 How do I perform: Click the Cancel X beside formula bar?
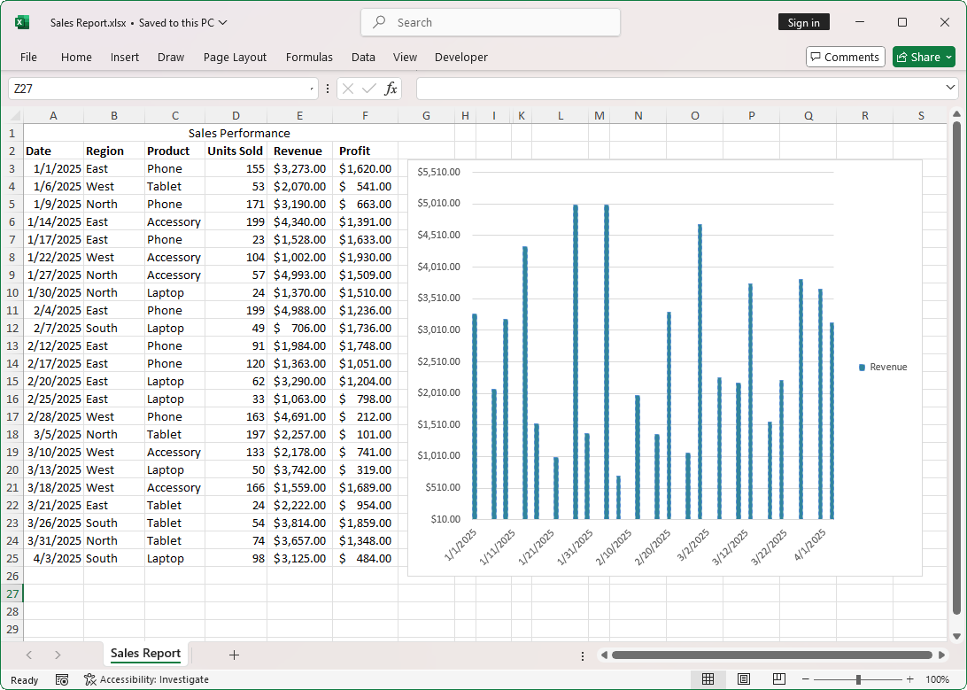point(346,89)
